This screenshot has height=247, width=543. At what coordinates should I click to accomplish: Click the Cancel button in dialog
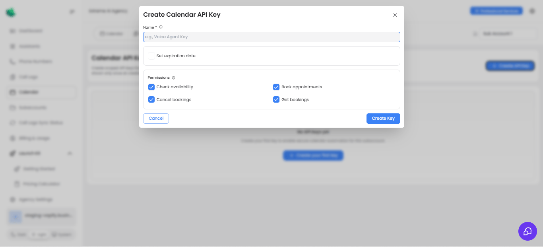click(156, 119)
